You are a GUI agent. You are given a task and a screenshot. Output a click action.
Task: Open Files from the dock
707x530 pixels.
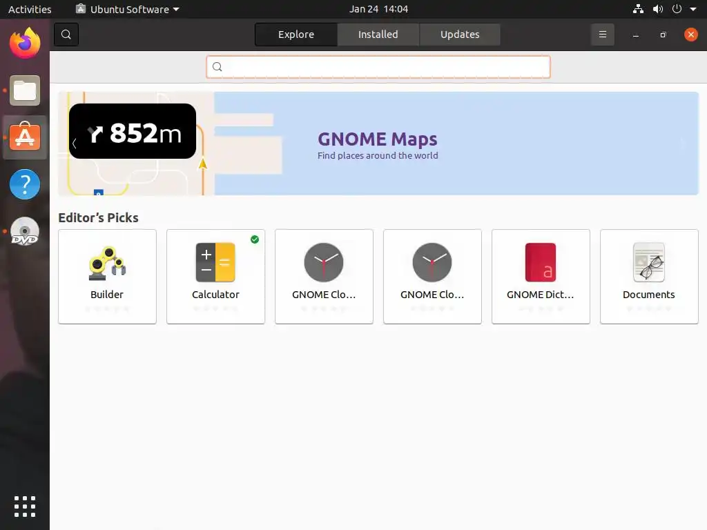pos(25,90)
